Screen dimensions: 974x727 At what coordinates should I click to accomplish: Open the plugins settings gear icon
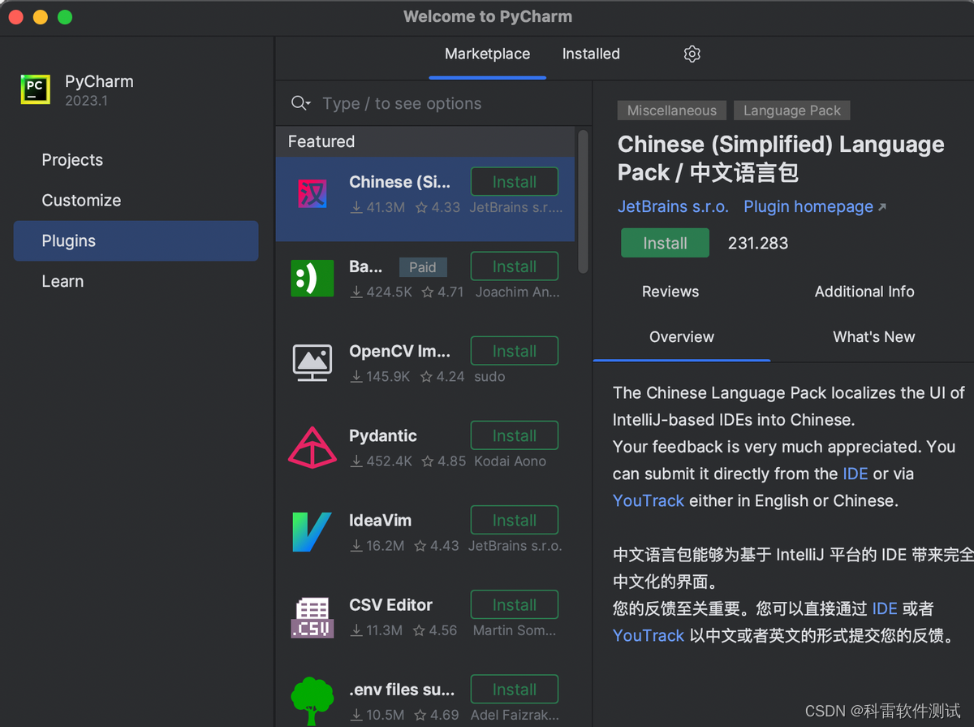pyautogui.click(x=692, y=54)
